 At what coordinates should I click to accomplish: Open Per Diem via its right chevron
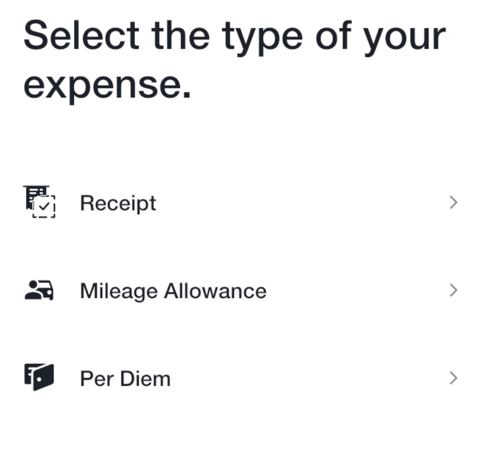(453, 378)
